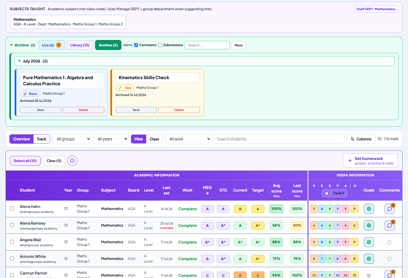Viewport: 408px width, 278px height.
Task: Delete the Kinematics Skills Check card
Action: (x=179, y=110)
